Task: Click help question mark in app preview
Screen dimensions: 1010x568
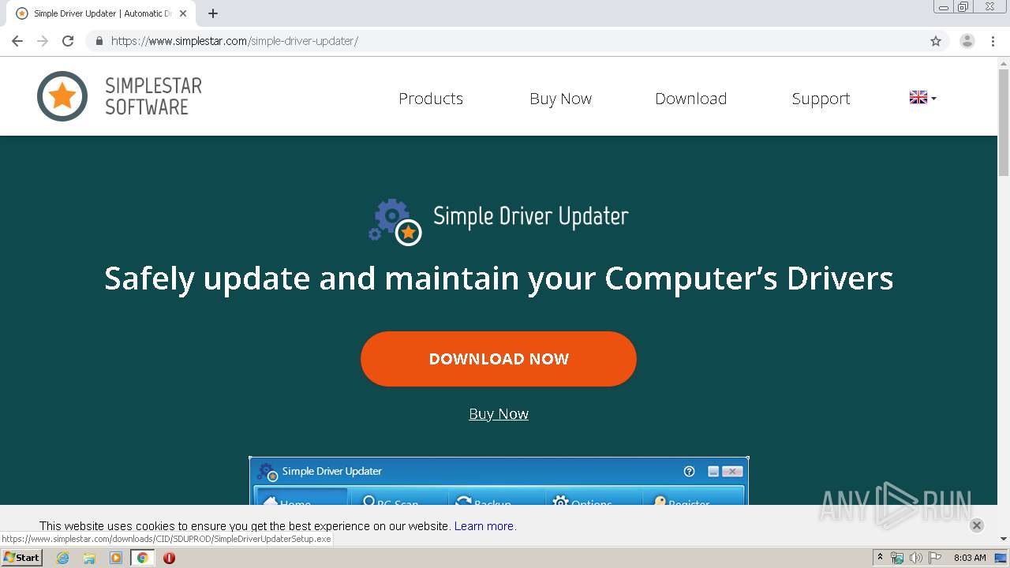Action: [x=689, y=471]
